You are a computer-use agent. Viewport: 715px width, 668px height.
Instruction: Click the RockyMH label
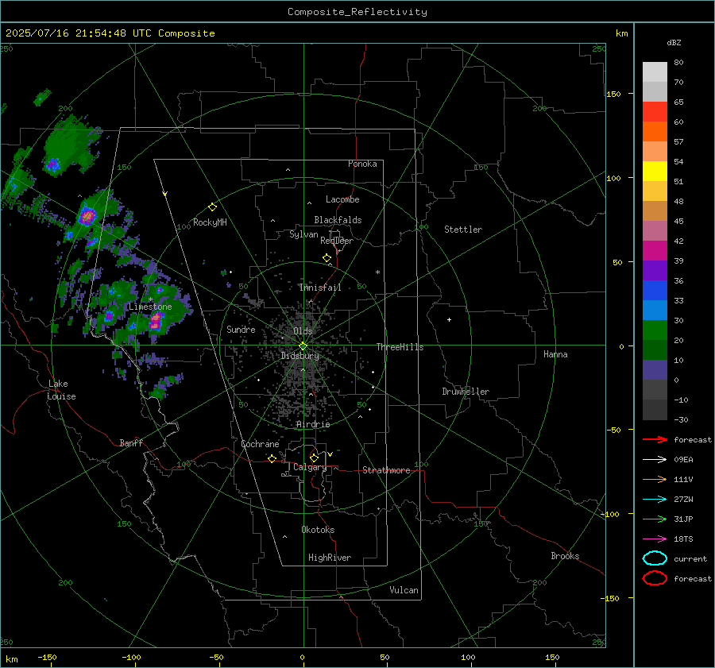210,222
